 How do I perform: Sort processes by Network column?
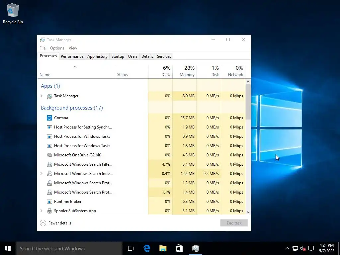(x=233, y=72)
